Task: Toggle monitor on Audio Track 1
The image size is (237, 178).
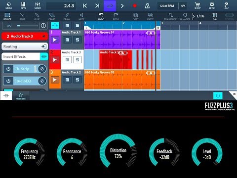Action: [x=55, y=40]
